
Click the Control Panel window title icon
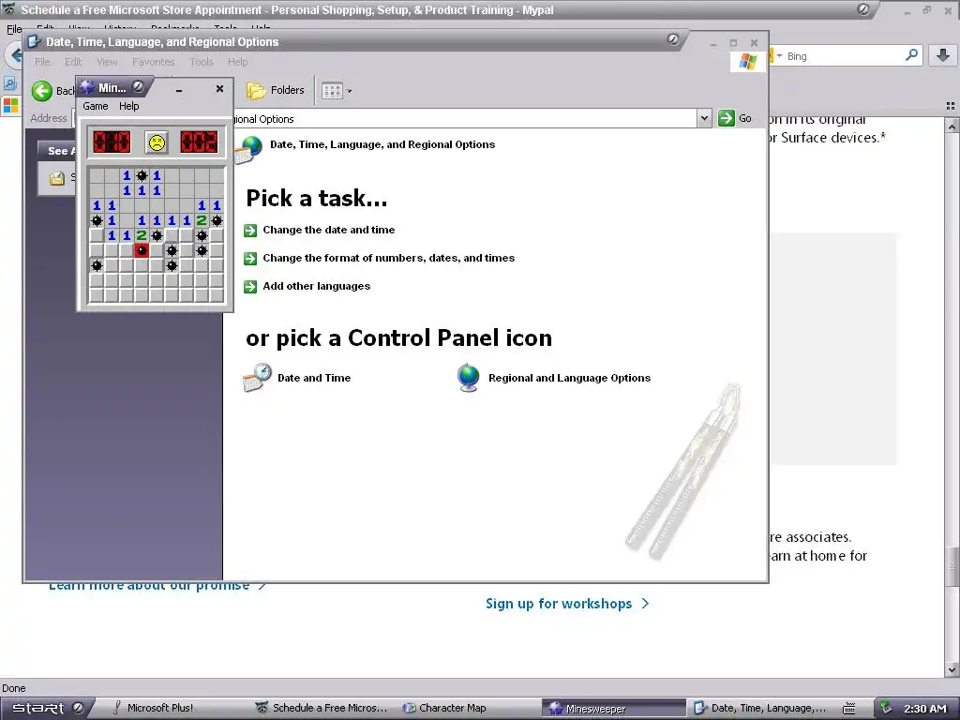coord(35,41)
